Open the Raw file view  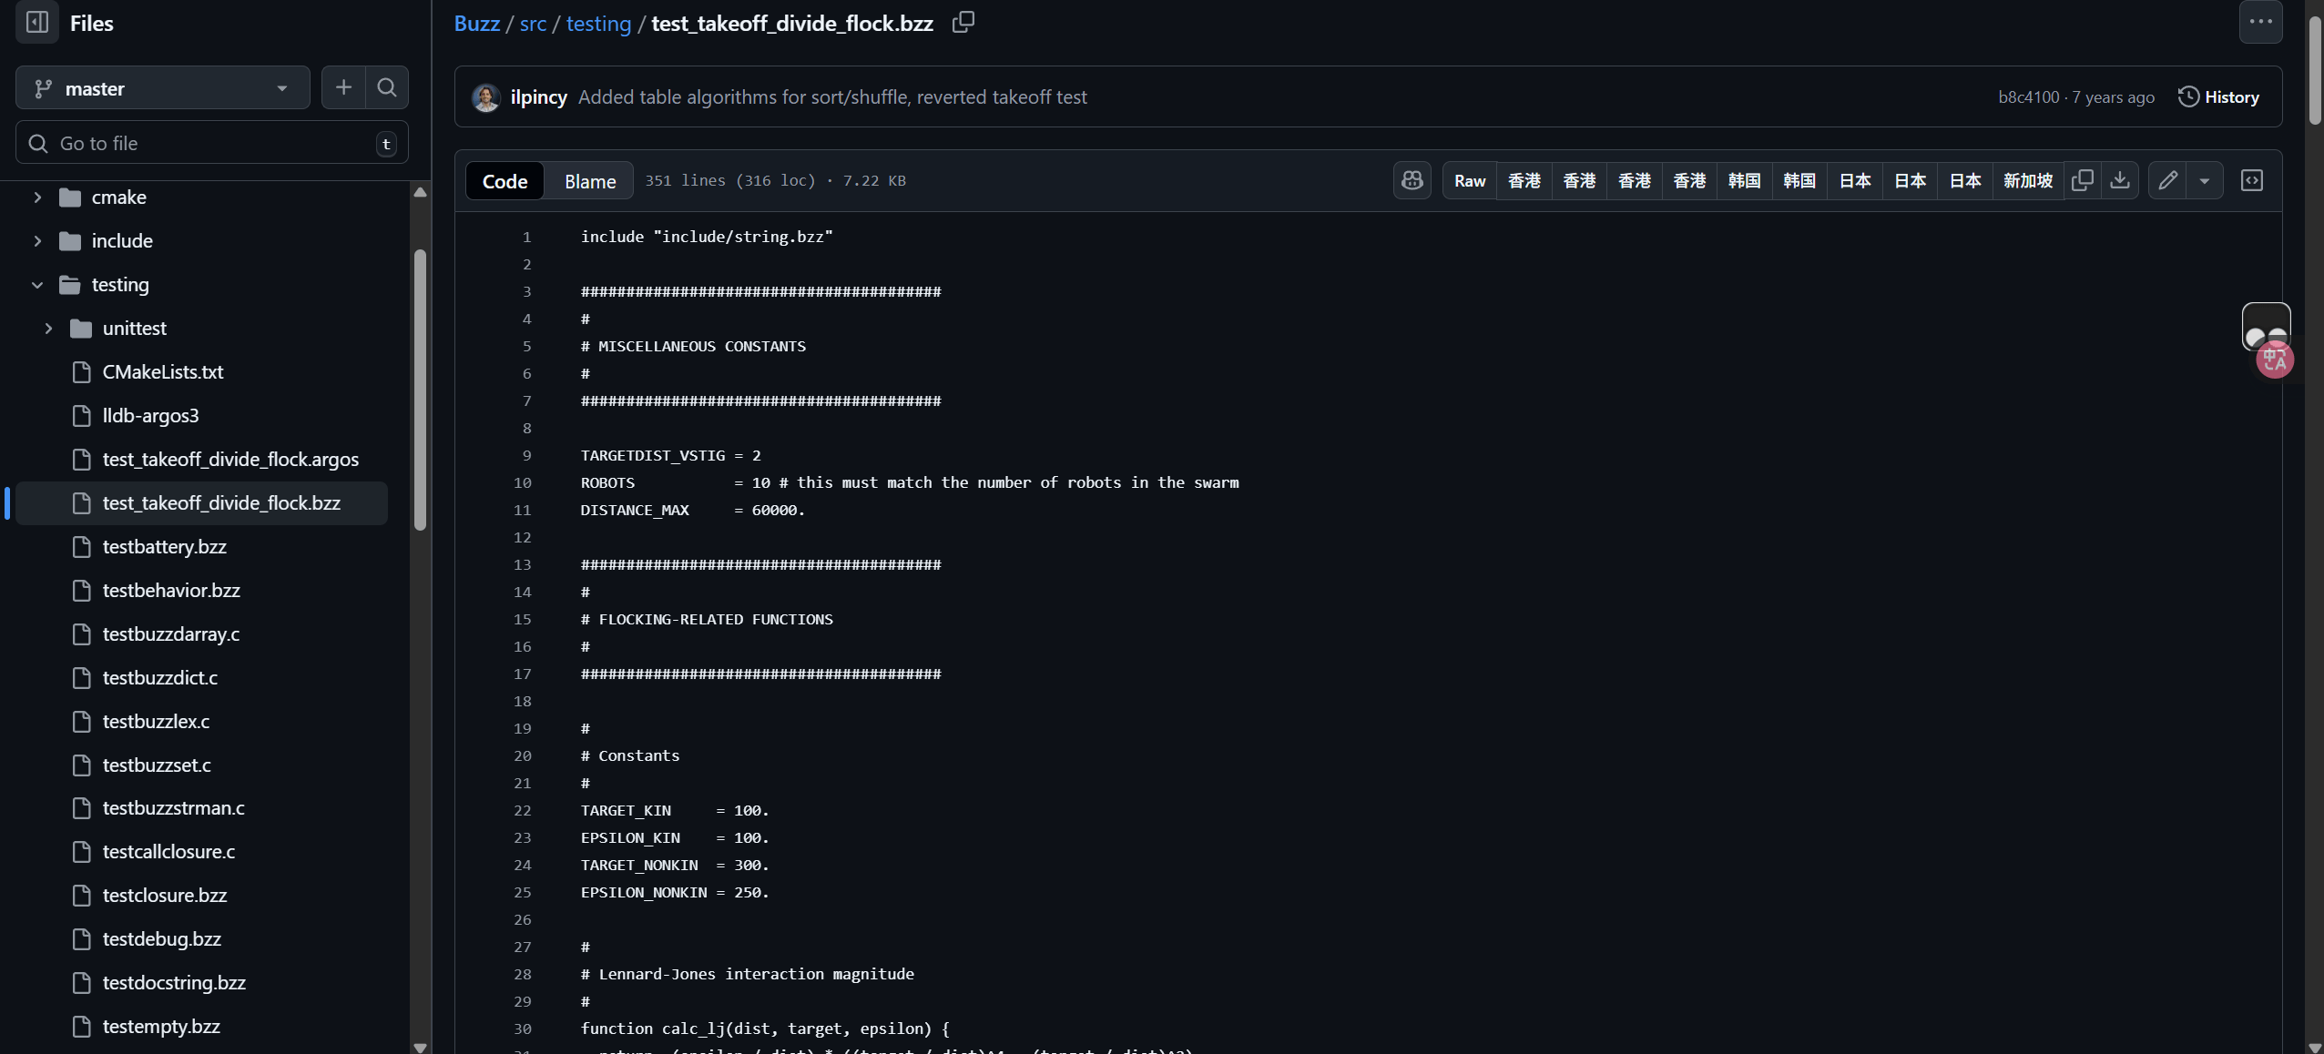pos(1470,180)
